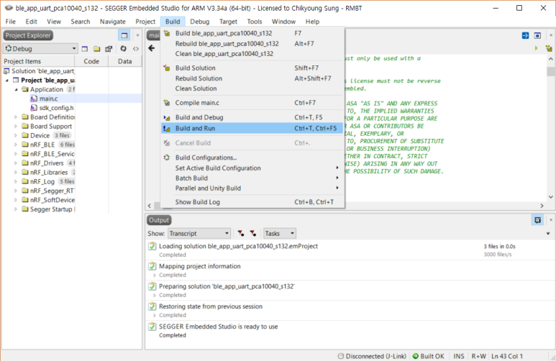Click the project properties icon

point(109,49)
